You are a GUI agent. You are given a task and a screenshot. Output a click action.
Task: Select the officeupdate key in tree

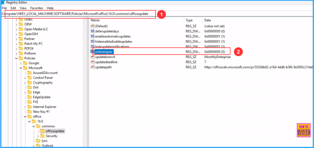point(55,131)
